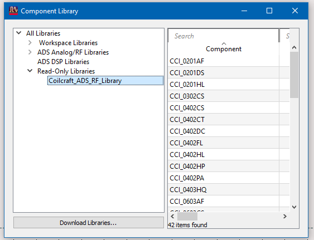Select component CCI_0201AF
Screen dimensions: 314x240
click(x=224, y=61)
